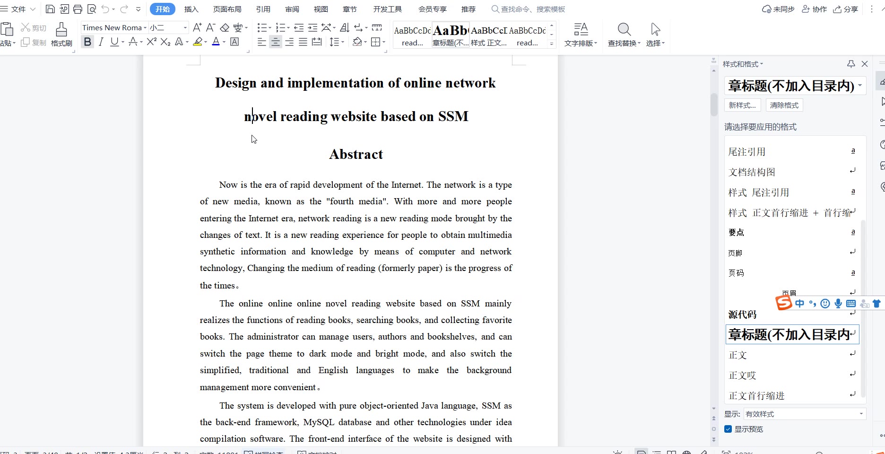Click the Select cursor icon in ribbon
The width and height of the screenshot is (885, 454).
point(655,30)
